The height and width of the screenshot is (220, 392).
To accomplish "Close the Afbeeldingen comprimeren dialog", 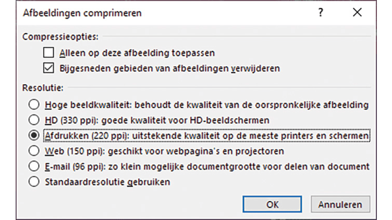I will tap(357, 13).
